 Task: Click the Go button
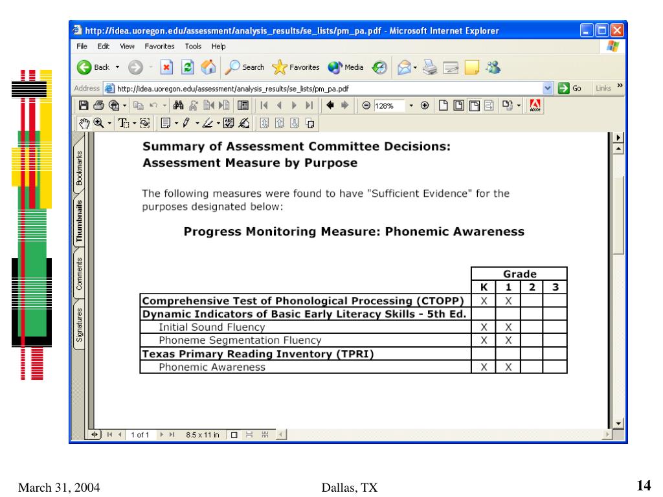pos(570,88)
